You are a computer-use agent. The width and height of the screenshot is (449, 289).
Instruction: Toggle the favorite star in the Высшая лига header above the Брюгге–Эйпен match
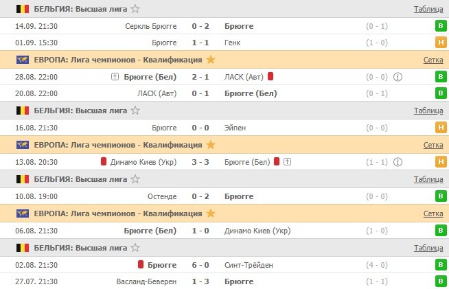135,111
